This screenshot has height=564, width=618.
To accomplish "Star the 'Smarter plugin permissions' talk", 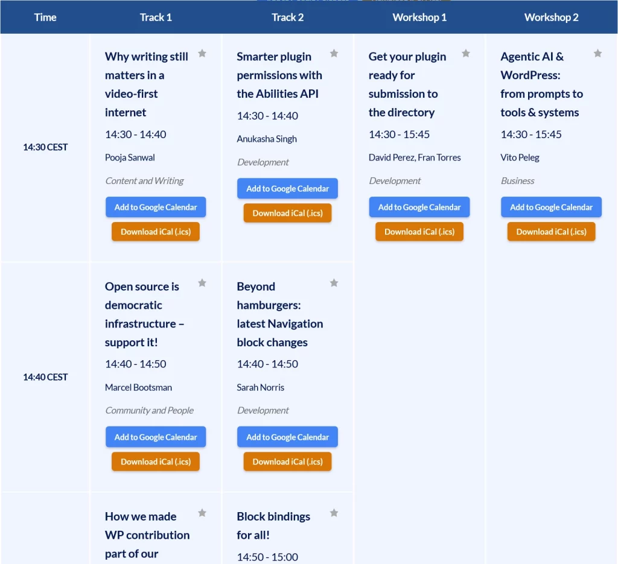I will point(334,54).
